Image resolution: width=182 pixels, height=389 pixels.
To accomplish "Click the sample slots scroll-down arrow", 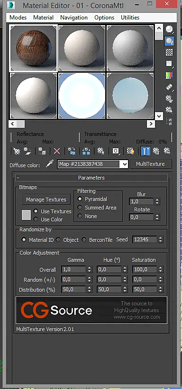I will pos(159,116).
